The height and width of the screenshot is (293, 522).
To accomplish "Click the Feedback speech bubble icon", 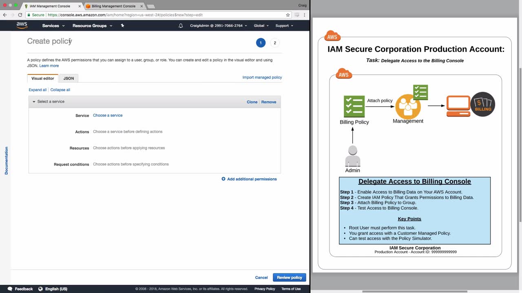I will 10,289.
